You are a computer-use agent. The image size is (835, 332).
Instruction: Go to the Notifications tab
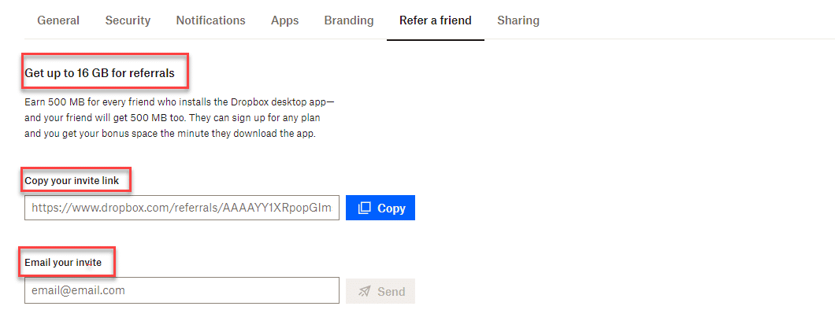[211, 20]
